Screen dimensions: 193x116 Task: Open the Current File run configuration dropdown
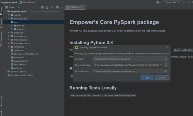[172, 2]
